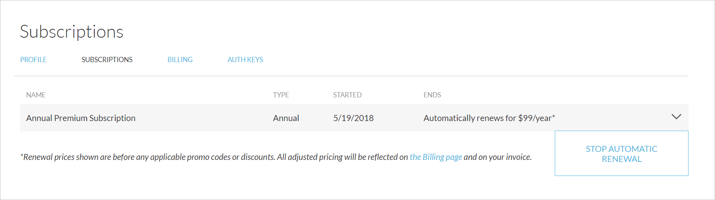Follow the Billing page link

436,157
